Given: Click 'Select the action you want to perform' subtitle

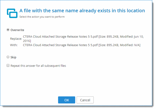Looking at the screenshot, I should [x=42, y=17].
